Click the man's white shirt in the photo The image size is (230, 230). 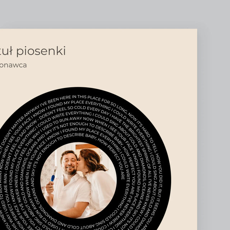click(72, 195)
